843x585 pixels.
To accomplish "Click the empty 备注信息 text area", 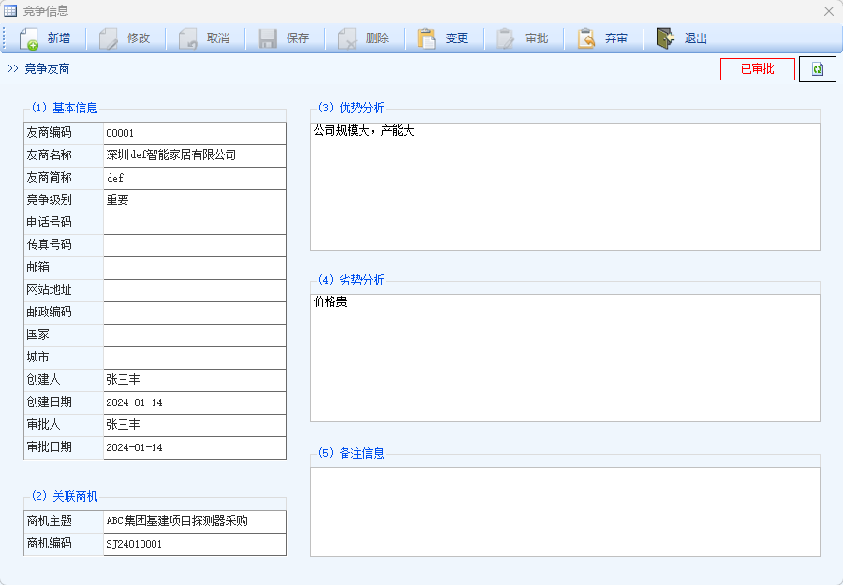I will 565,512.
